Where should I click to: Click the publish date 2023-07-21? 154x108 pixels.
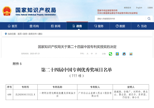tap(35, 54)
